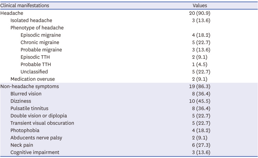Select the 'Headache' row label

pos(12,13)
